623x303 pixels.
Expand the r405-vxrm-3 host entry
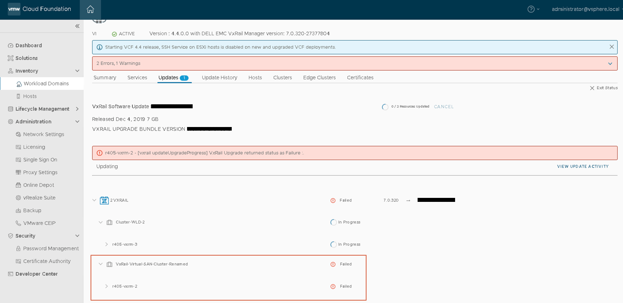tap(106, 244)
